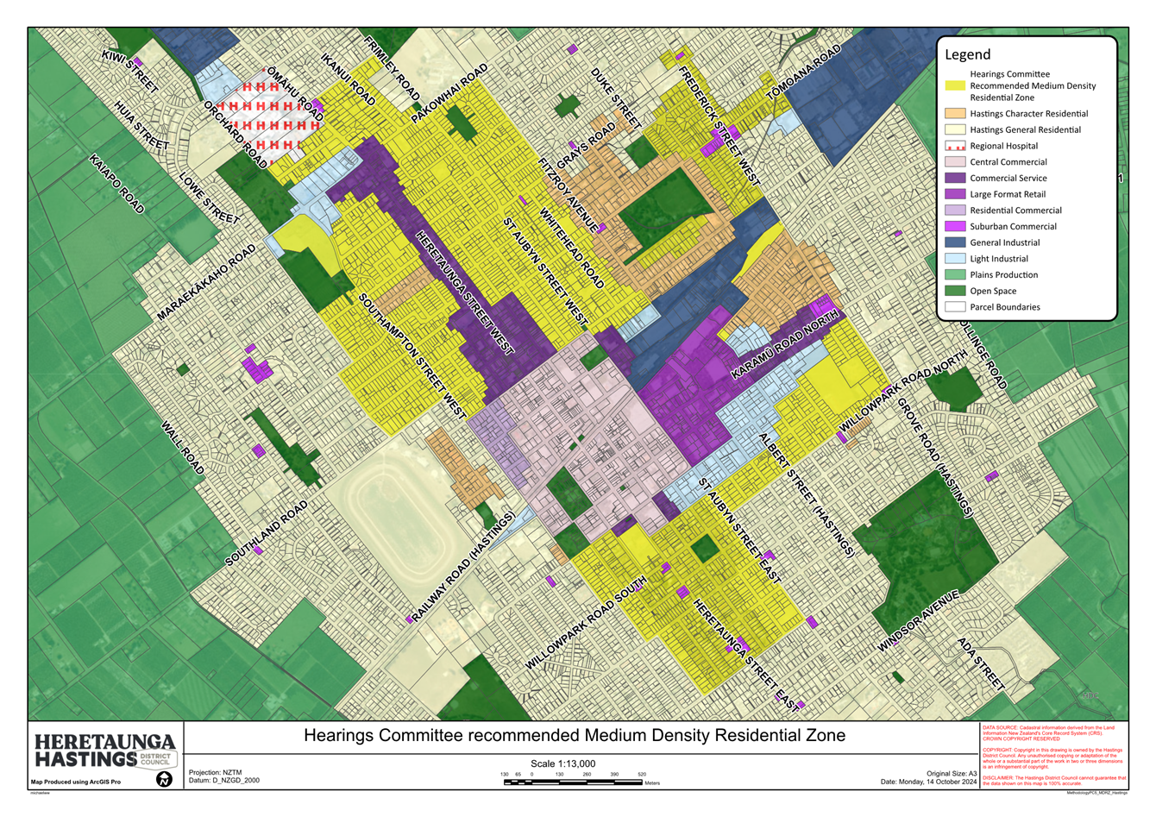Click the Maraekakaho Road label
This screenshot has height=817, width=1156.
(206, 283)
